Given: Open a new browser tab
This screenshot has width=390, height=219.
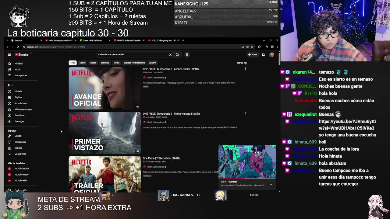Looking at the screenshot, I should pyautogui.click(x=183, y=40).
